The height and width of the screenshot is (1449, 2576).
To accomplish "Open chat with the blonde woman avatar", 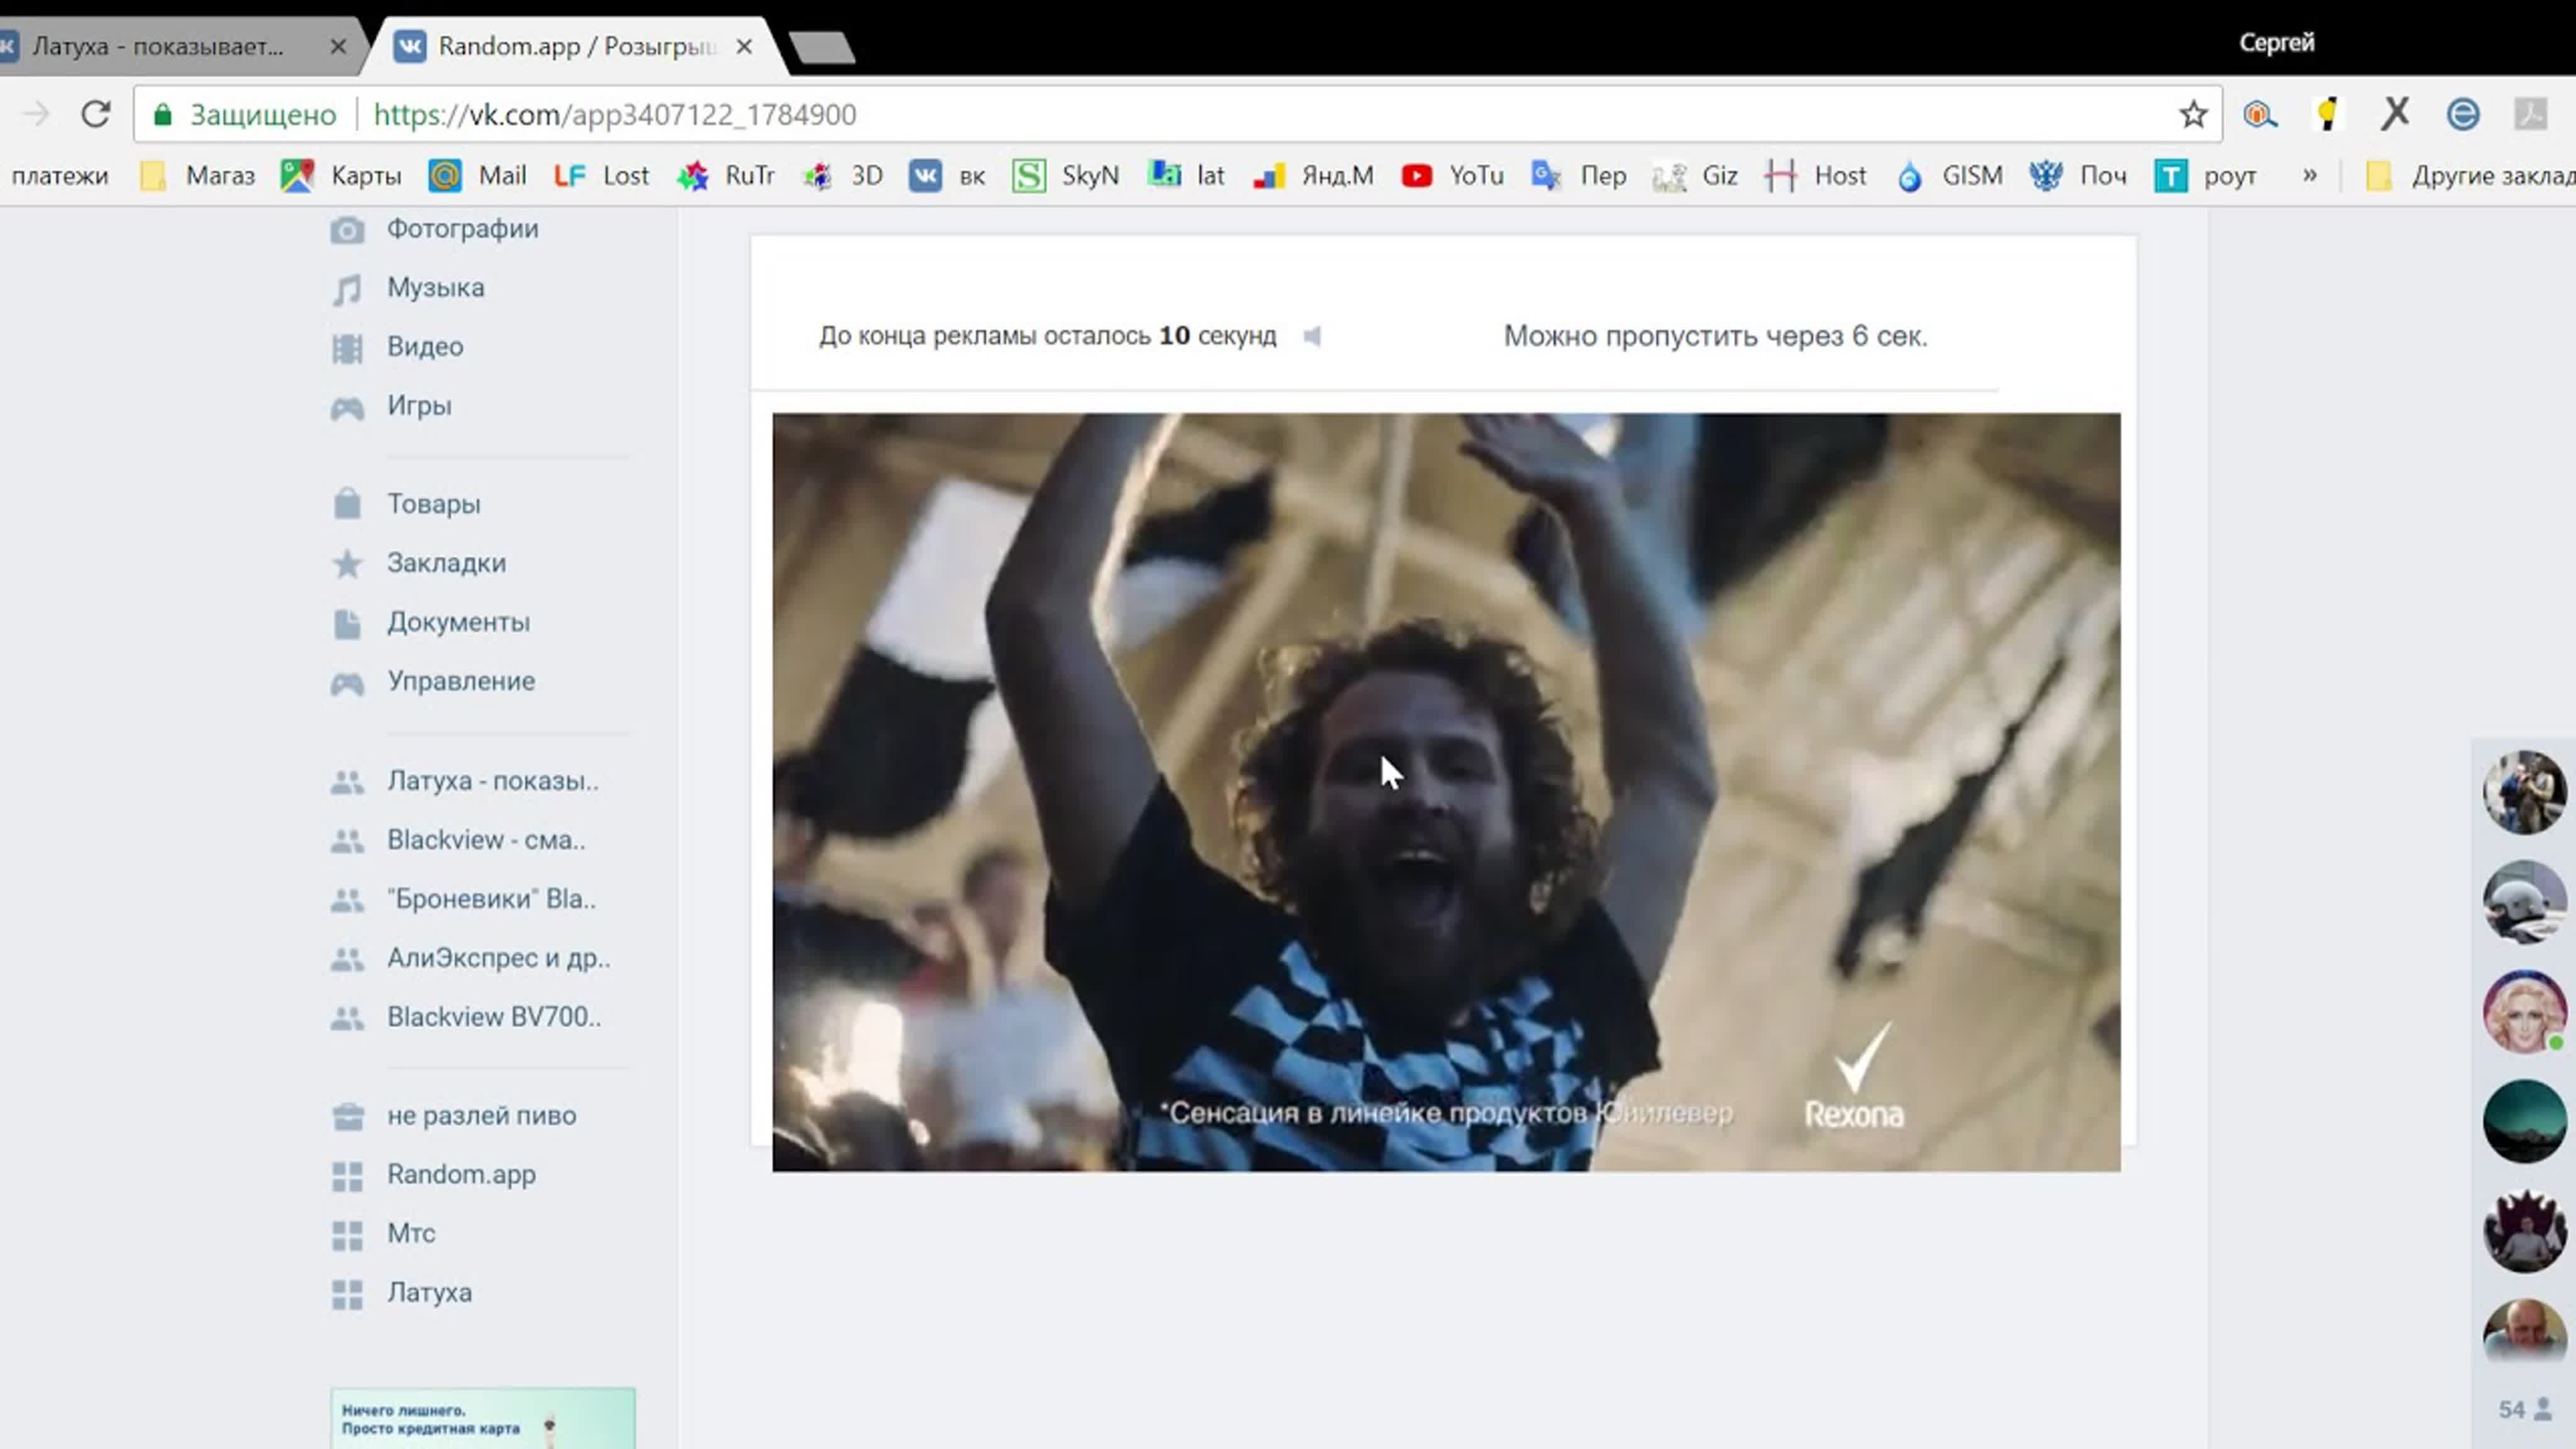I will (x=2524, y=1011).
